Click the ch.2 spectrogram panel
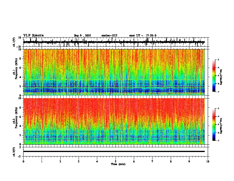This screenshot has width=234, height=181. point(114,121)
